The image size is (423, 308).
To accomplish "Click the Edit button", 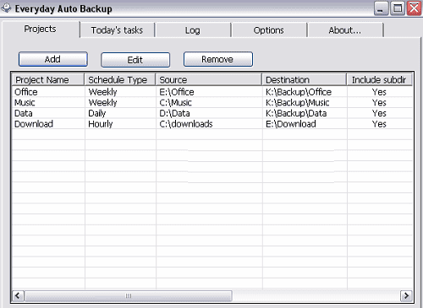I will click(135, 60).
